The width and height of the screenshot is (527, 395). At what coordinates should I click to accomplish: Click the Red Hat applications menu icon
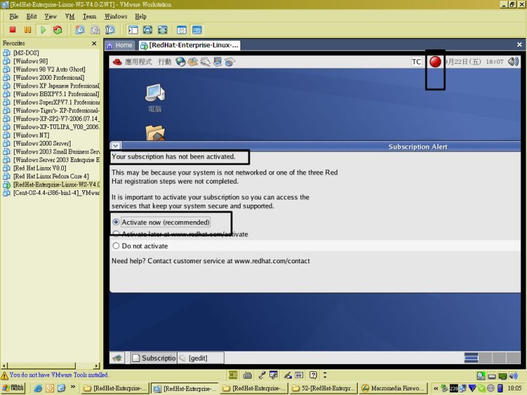(117, 62)
